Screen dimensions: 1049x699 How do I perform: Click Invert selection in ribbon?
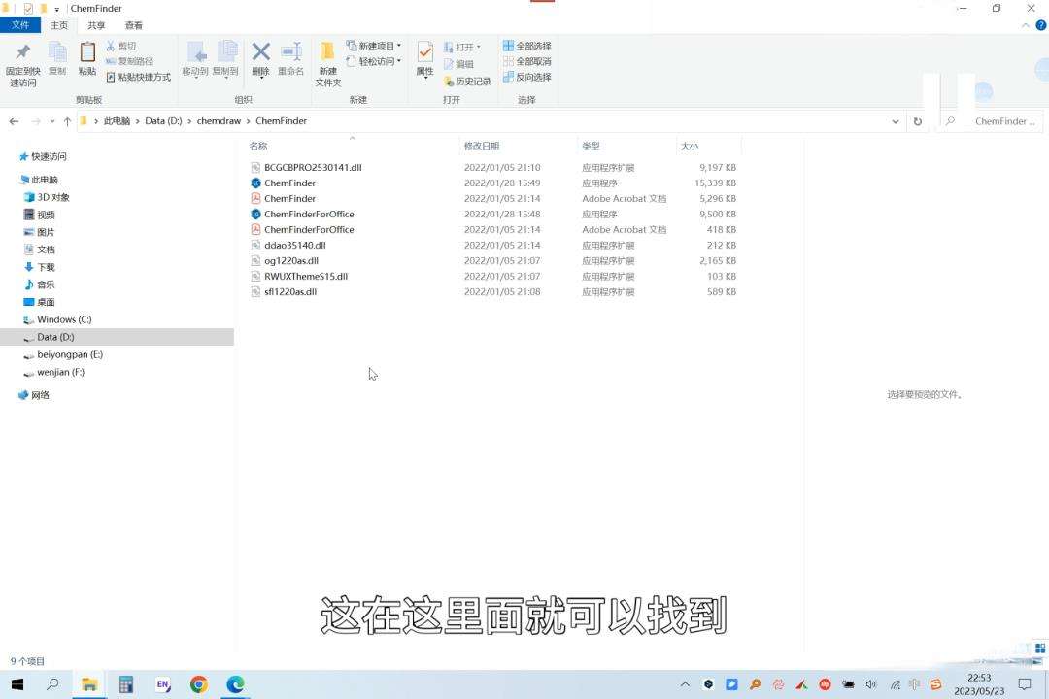[x=527, y=77]
